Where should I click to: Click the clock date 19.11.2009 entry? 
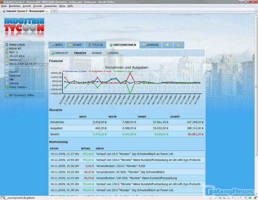[21, 64]
